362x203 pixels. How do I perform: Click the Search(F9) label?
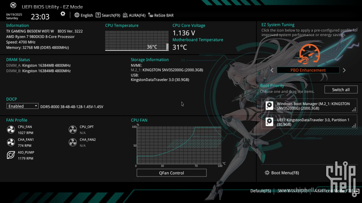pos(111,15)
